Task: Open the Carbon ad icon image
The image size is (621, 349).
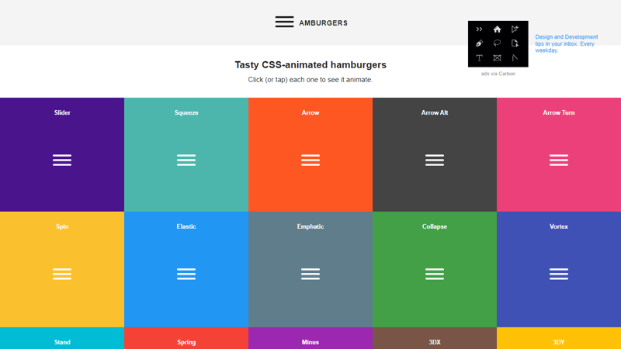Action: click(x=498, y=43)
